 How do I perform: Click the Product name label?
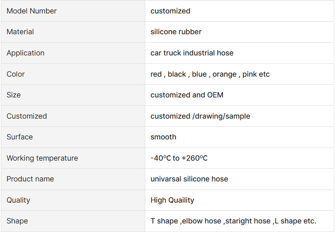pyautogui.click(x=30, y=179)
